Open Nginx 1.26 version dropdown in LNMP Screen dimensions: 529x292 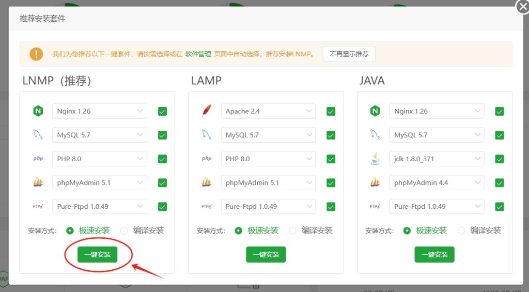[100, 111]
